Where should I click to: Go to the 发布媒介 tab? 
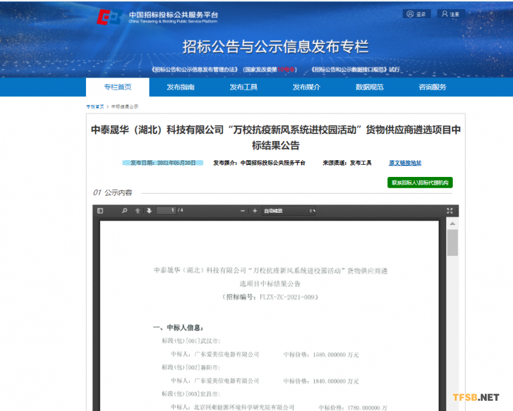point(307,87)
